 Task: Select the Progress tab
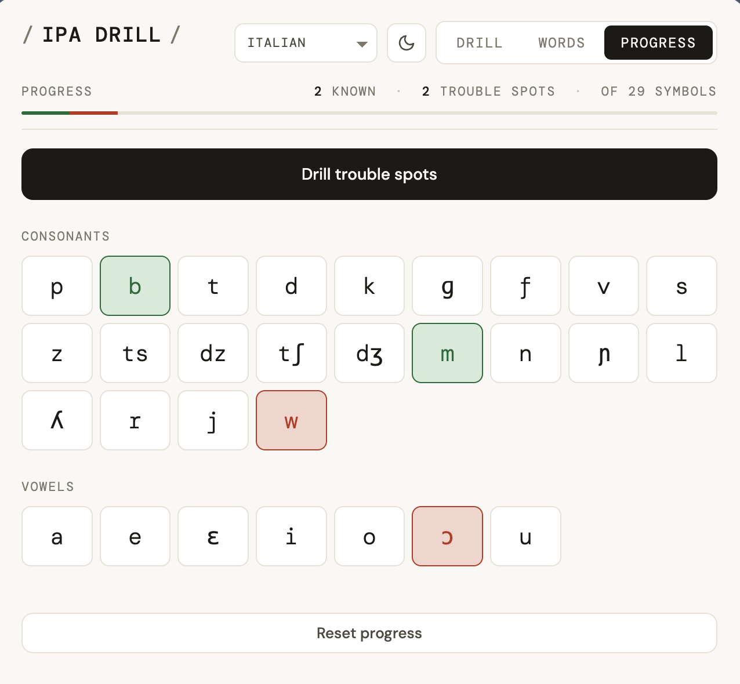pyautogui.click(x=658, y=43)
